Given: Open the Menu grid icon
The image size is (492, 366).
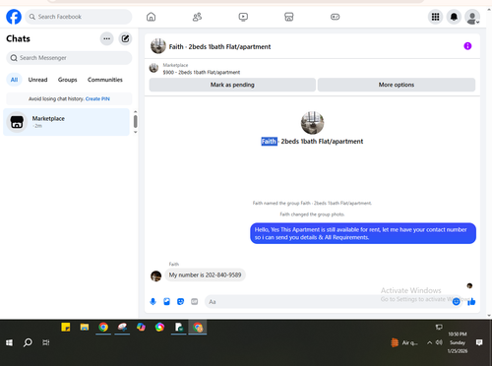Looking at the screenshot, I should 435,17.
